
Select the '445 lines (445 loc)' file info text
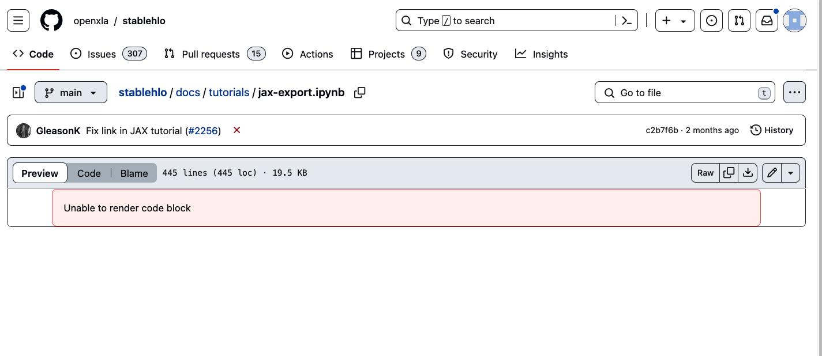pyautogui.click(x=209, y=173)
